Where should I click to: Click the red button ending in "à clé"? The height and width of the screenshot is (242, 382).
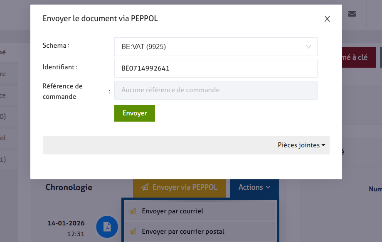click(355, 57)
